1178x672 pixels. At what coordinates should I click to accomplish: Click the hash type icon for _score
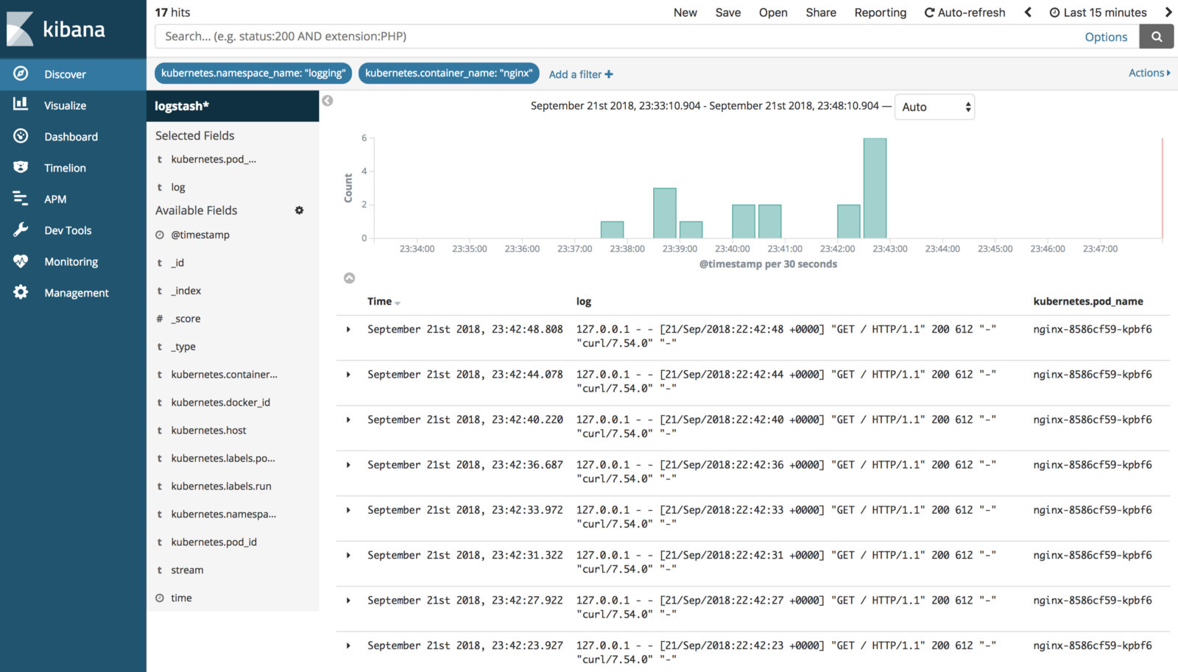click(x=160, y=319)
